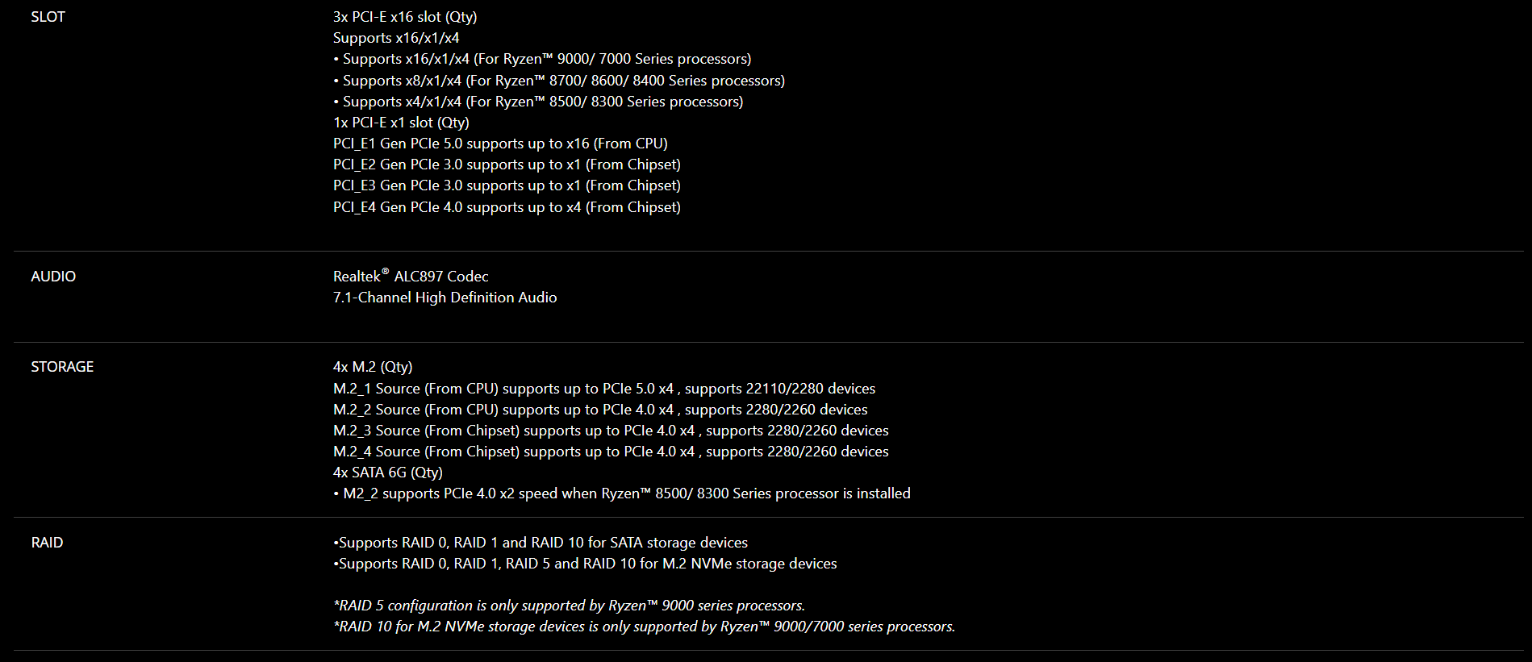Viewport: 1532px width, 662px height.
Task: Click the 7.1-Channel High Definition Audio text
Action: click(x=445, y=298)
